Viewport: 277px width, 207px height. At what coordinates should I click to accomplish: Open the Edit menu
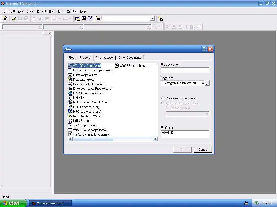point(13,11)
